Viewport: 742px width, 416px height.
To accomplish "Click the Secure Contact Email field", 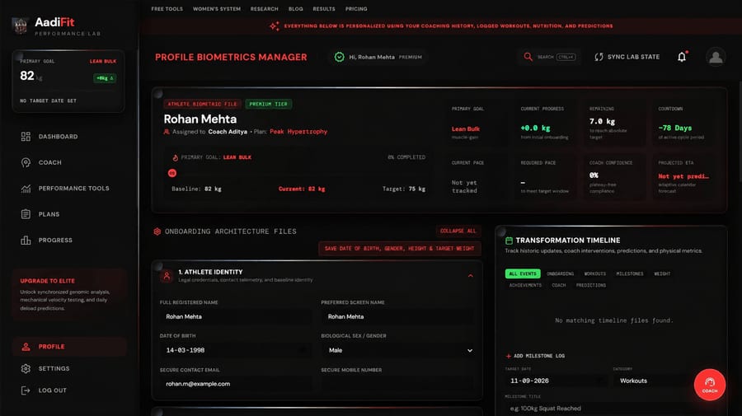I will coord(236,384).
